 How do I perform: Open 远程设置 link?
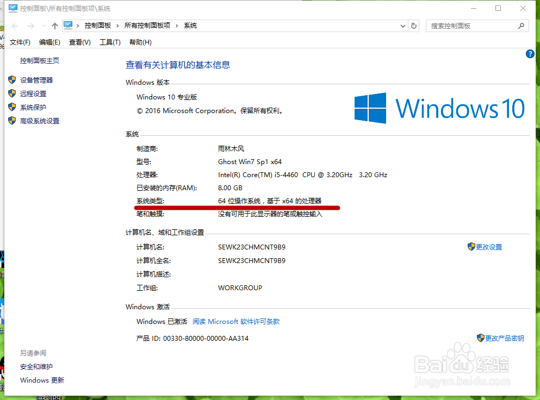tap(33, 93)
